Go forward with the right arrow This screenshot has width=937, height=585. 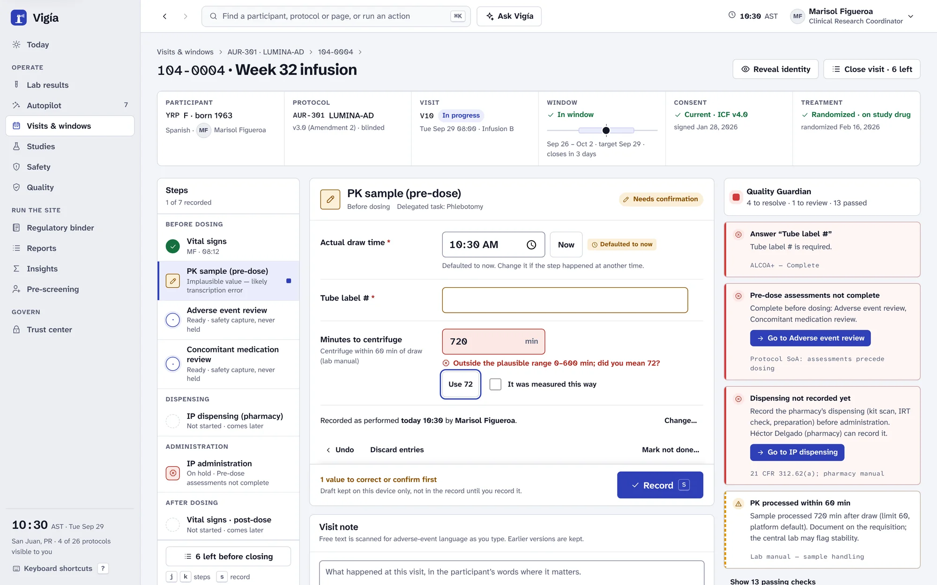(x=186, y=16)
